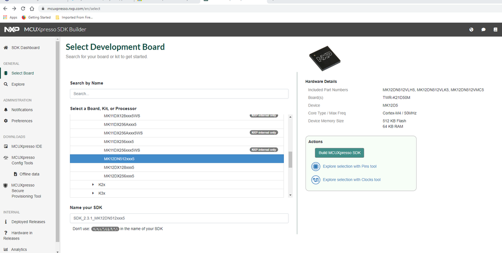Click the Secure Provisioning shield icon
The height and width of the screenshot is (253, 502).
pos(6,186)
